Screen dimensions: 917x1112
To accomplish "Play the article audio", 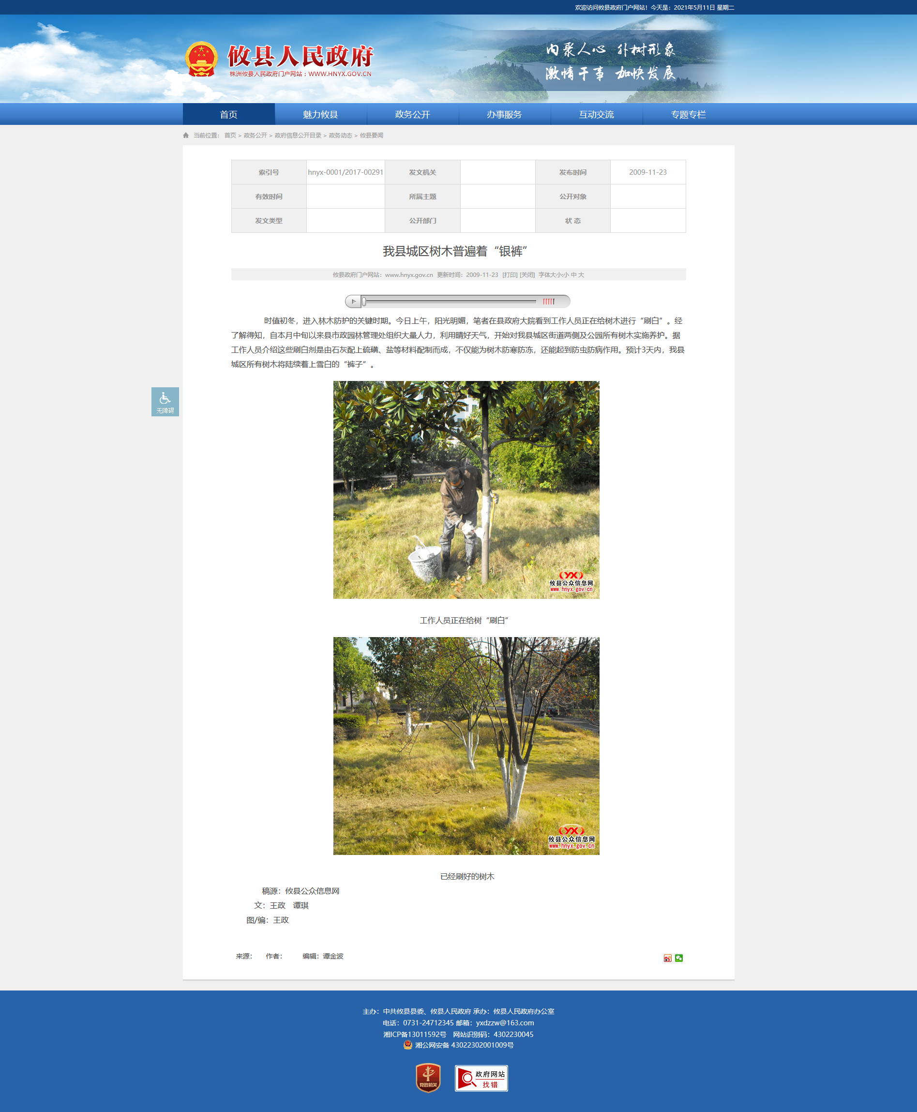I will click(x=353, y=301).
